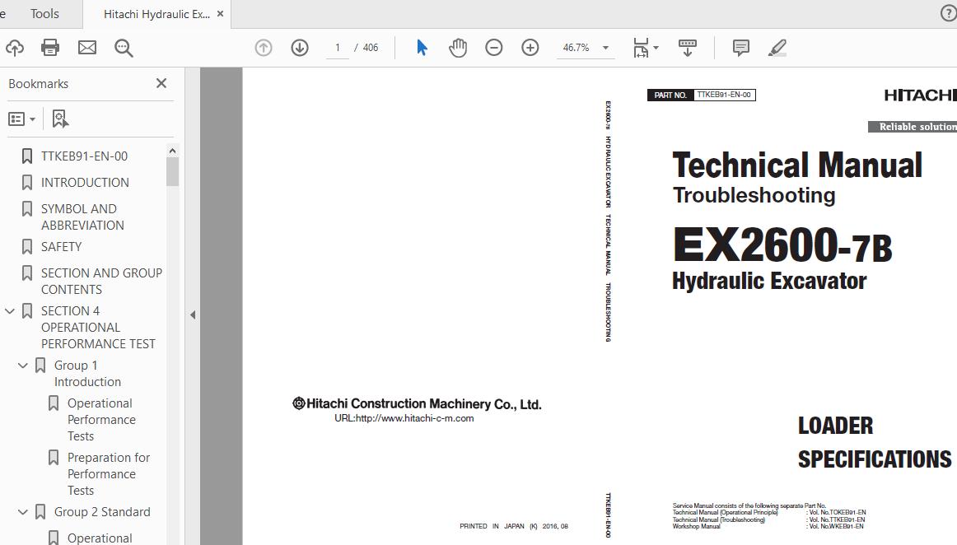Send file by email envelope icon
The height and width of the screenshot is (545, 957).
pos(87,48)
